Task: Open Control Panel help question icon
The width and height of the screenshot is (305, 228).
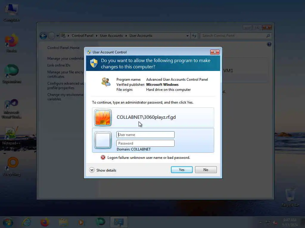Action: click(x=269, y=45)
